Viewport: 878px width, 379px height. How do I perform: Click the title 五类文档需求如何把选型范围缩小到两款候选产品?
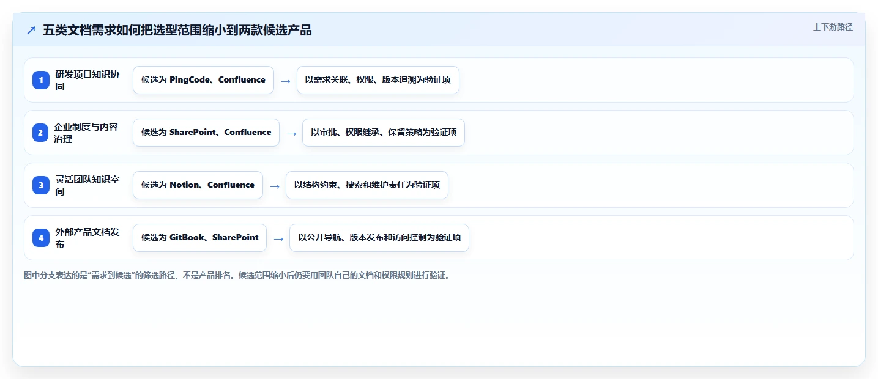tap(177, 31)
